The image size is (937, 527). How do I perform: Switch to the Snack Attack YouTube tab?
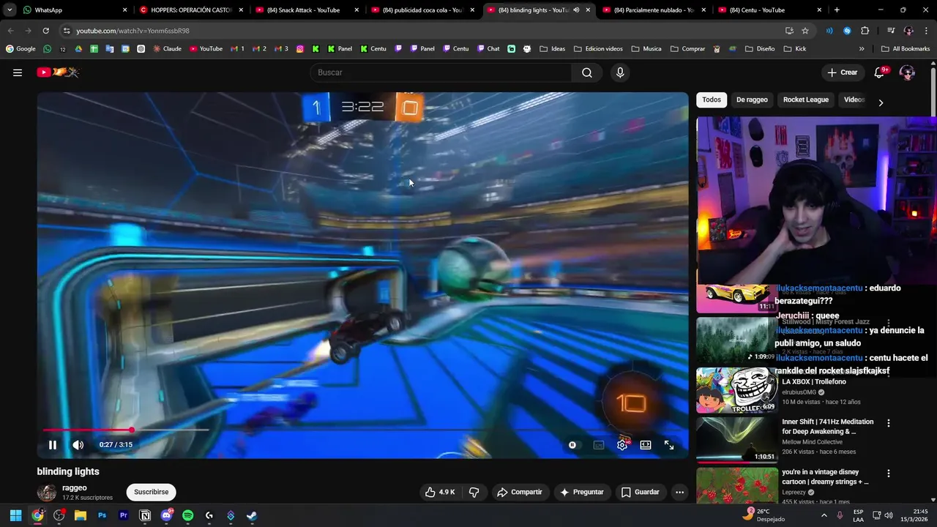[x=307, y=10]
